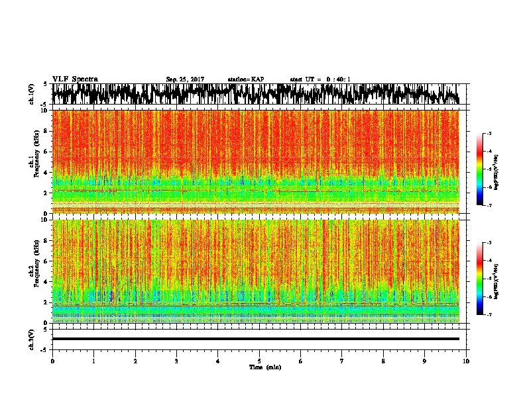Click the "ch.1(V)" waveform axis label
This screenshot has height=405, width=525.
[x=32, y=94]
